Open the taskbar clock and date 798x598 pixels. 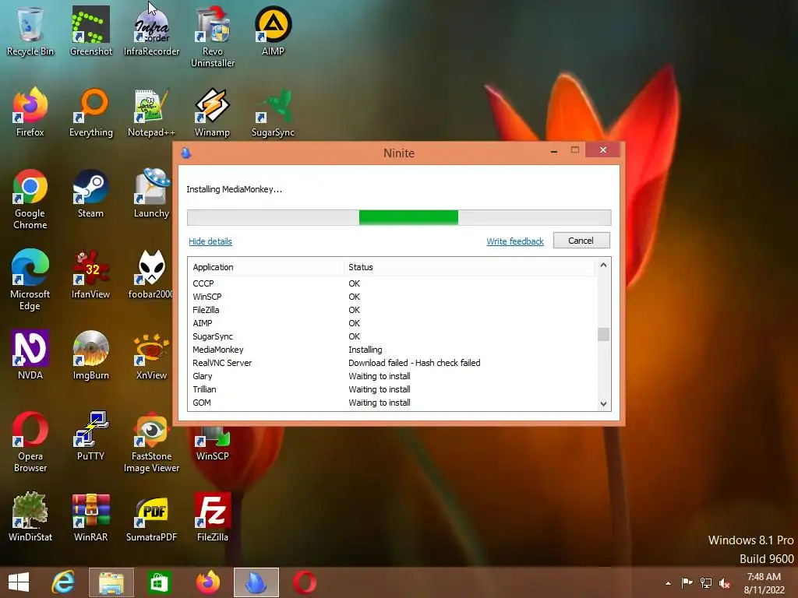coord(764,583)
